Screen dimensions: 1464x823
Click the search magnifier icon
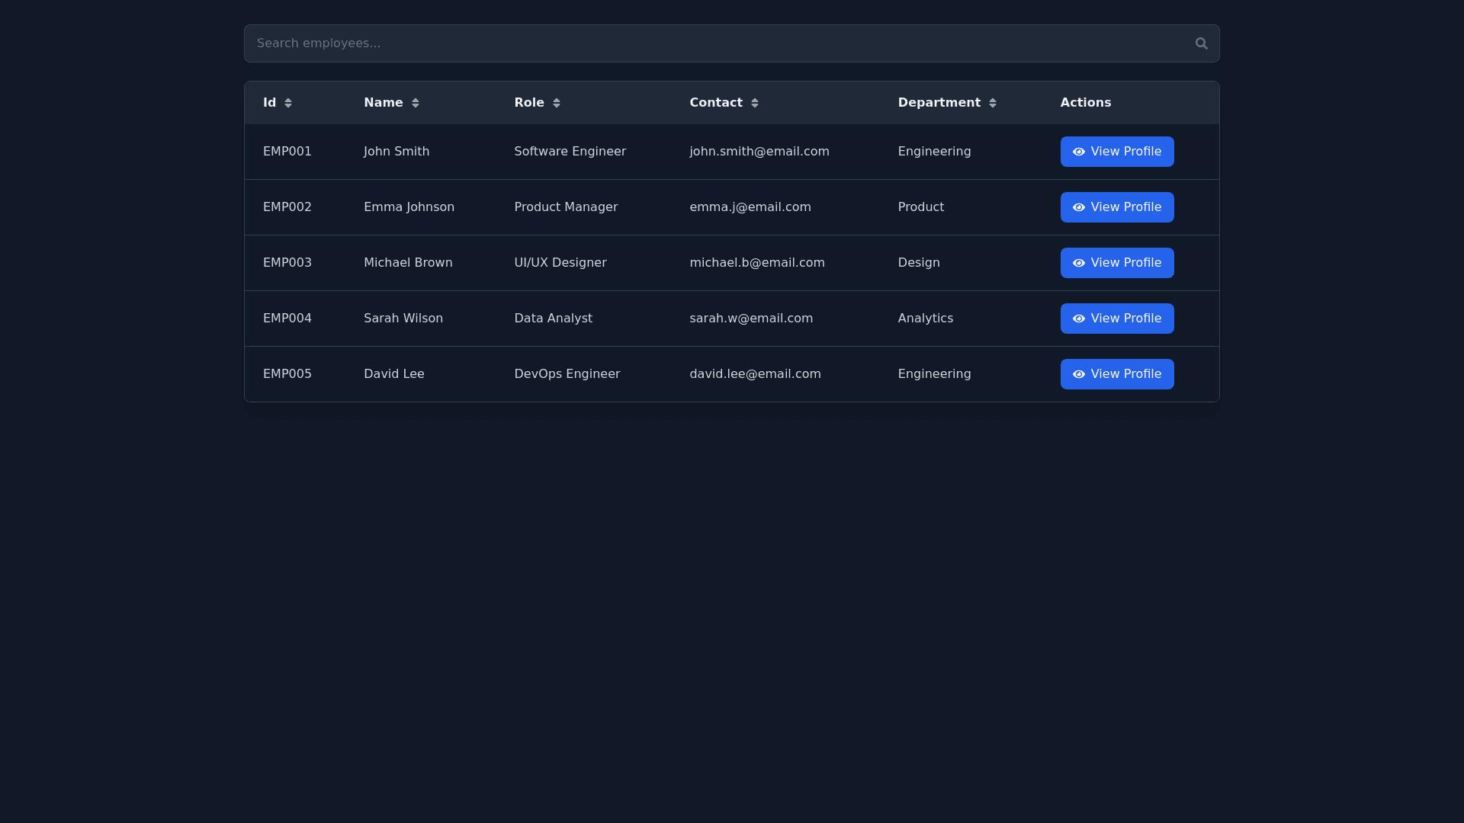tap(1201, 43)
